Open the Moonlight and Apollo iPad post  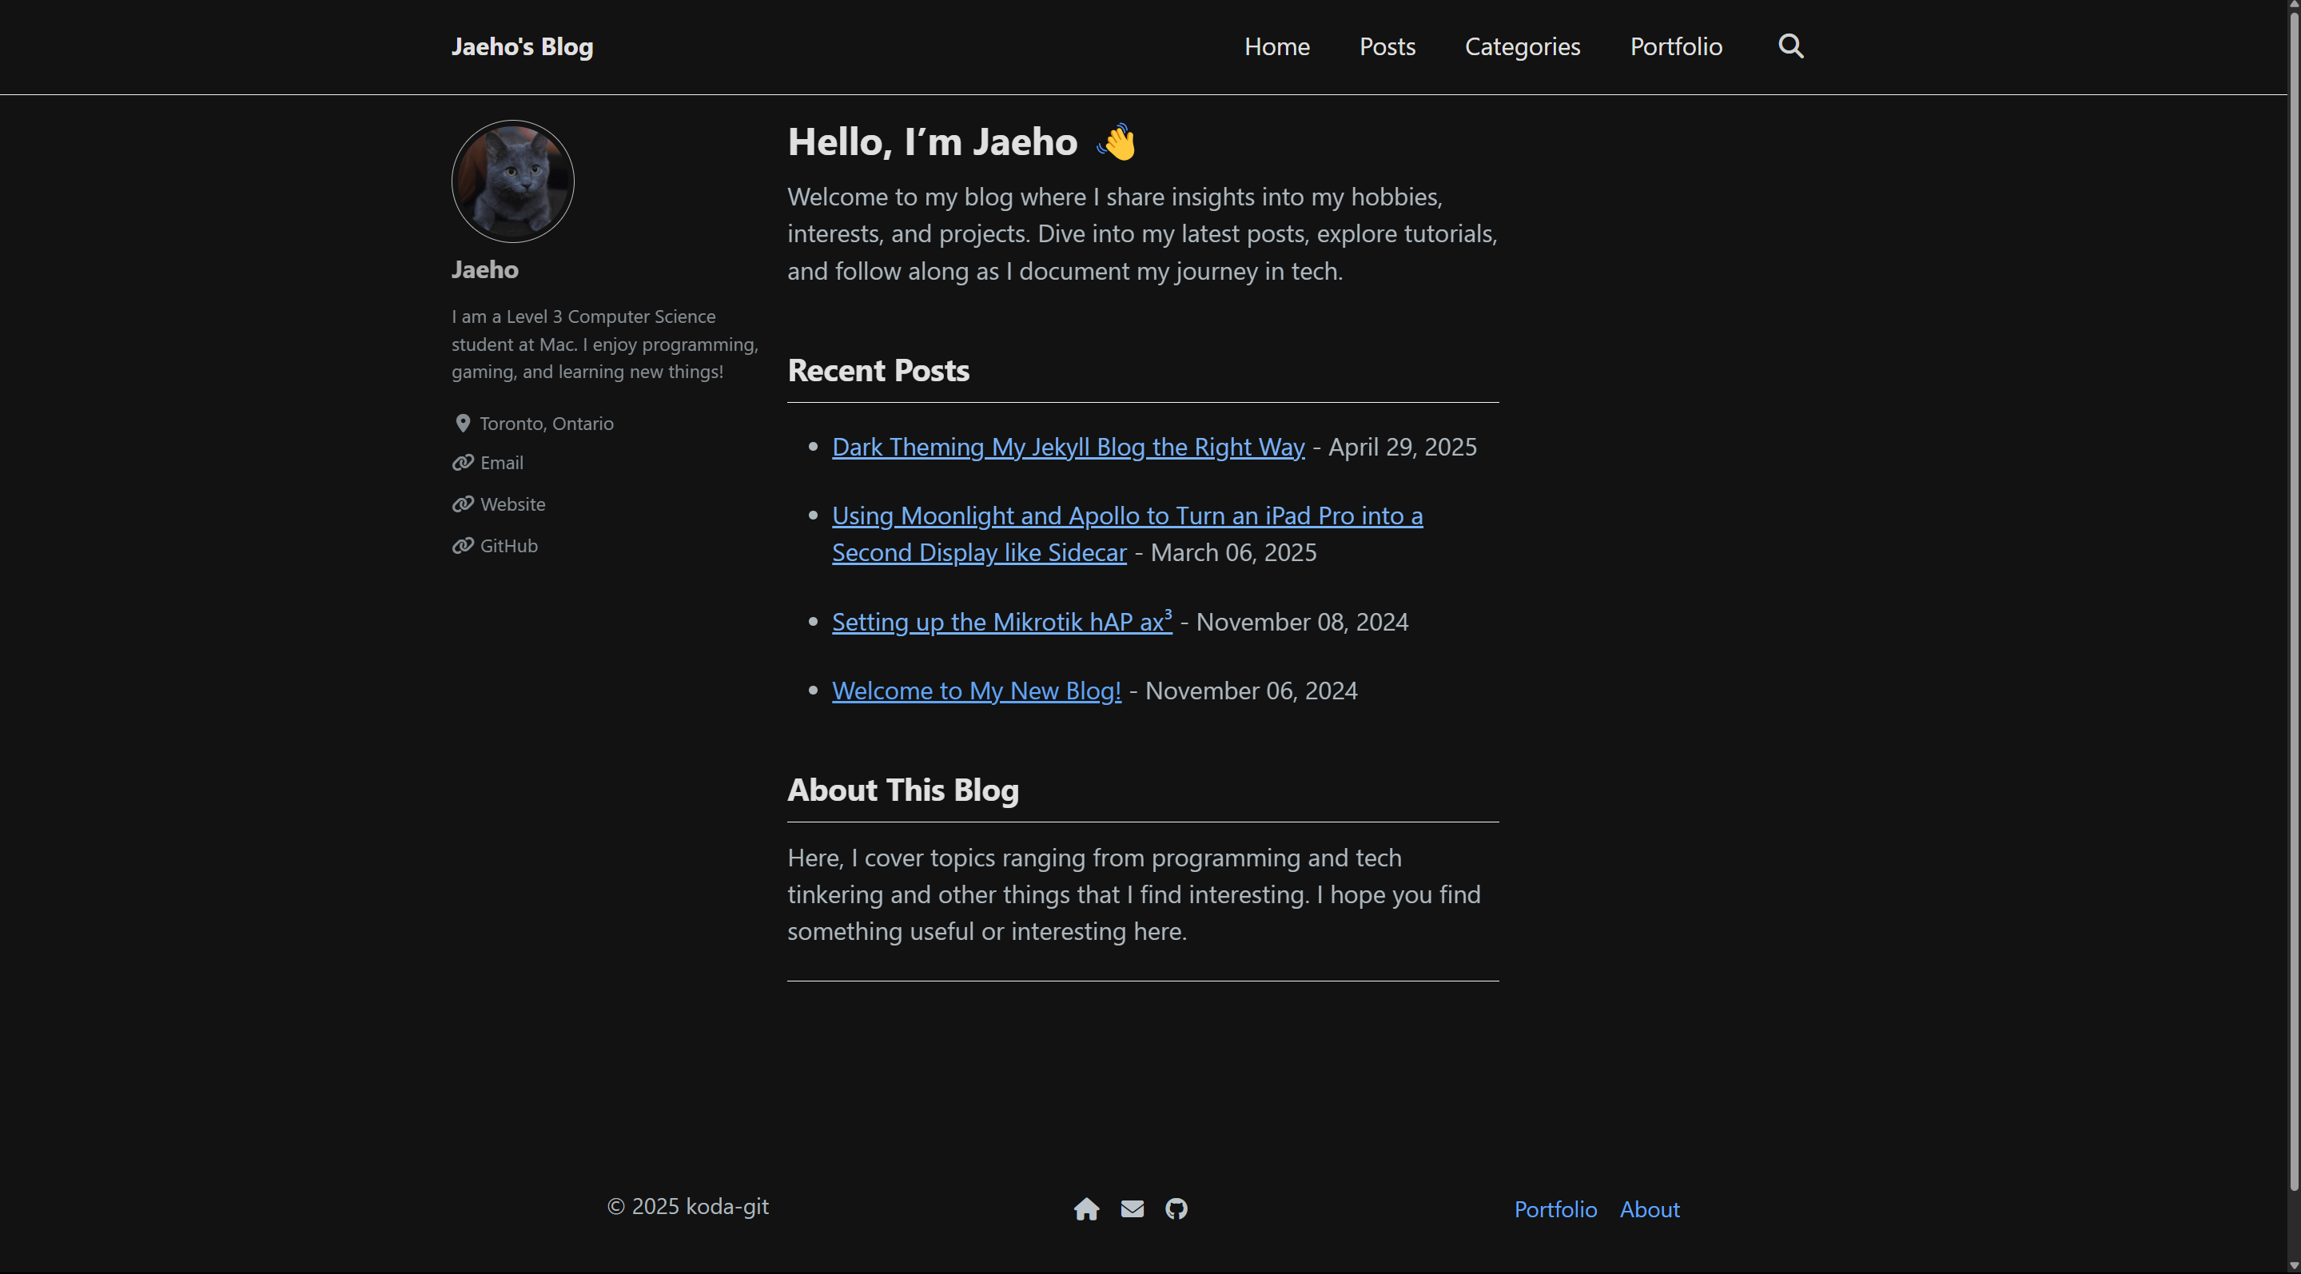click(1126, 516)
